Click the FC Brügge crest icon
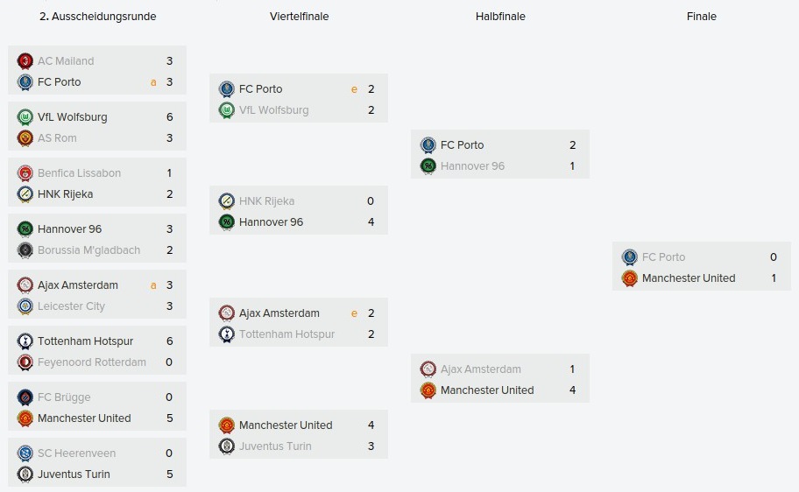The height and width of the screenshot is (492, 799). pyautogui.click(x=25, y=397)
